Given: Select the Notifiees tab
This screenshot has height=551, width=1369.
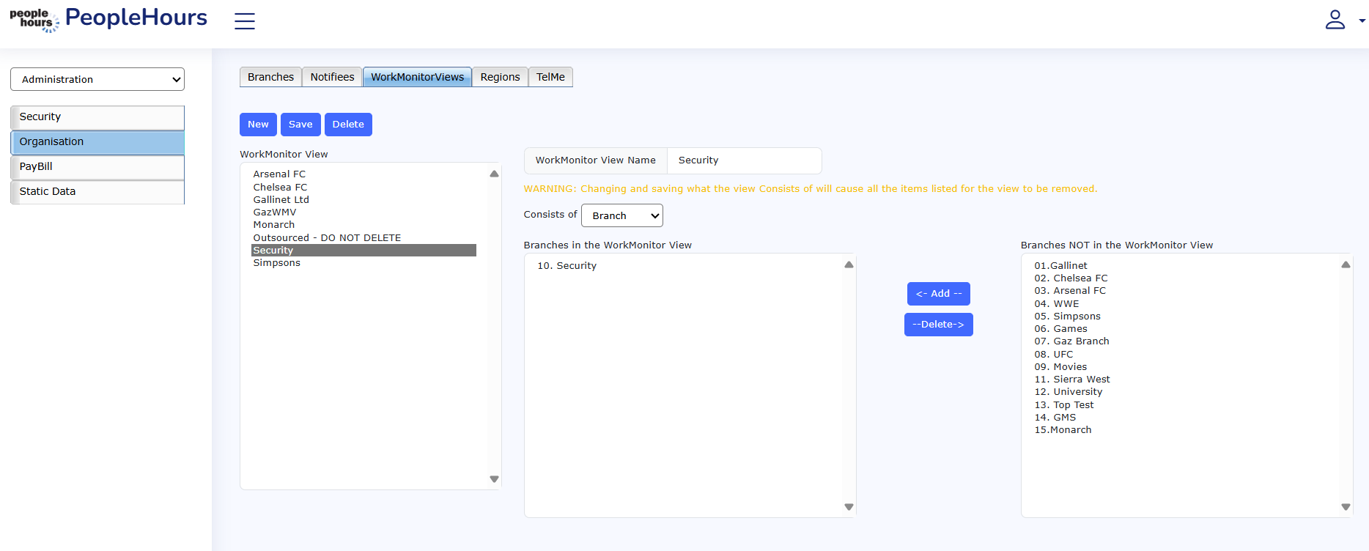Looking at the screenshot, I should tap(332, 77).
